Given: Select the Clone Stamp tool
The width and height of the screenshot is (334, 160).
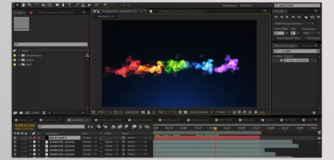Looking at the screenshot, I should [x=83, y=5].
